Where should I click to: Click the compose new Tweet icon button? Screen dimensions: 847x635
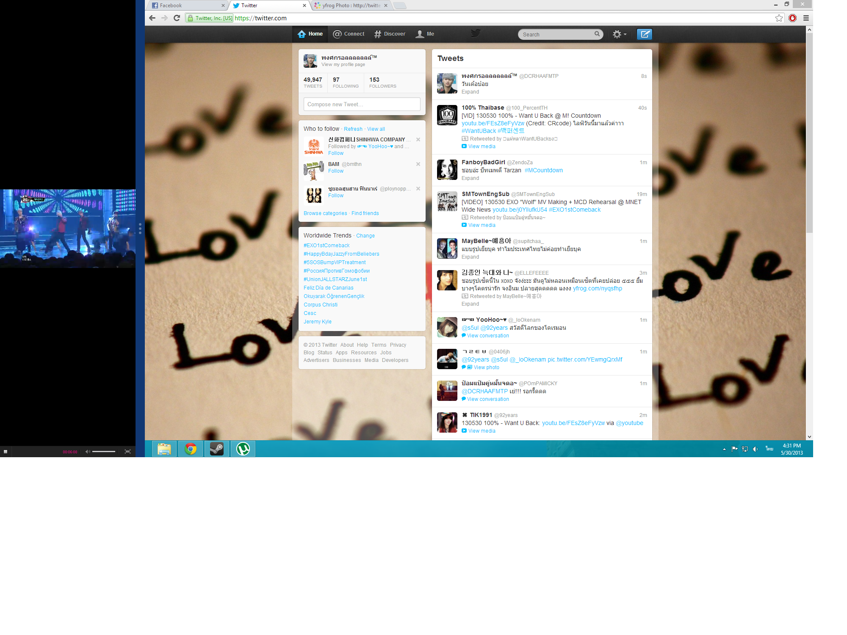644,34
